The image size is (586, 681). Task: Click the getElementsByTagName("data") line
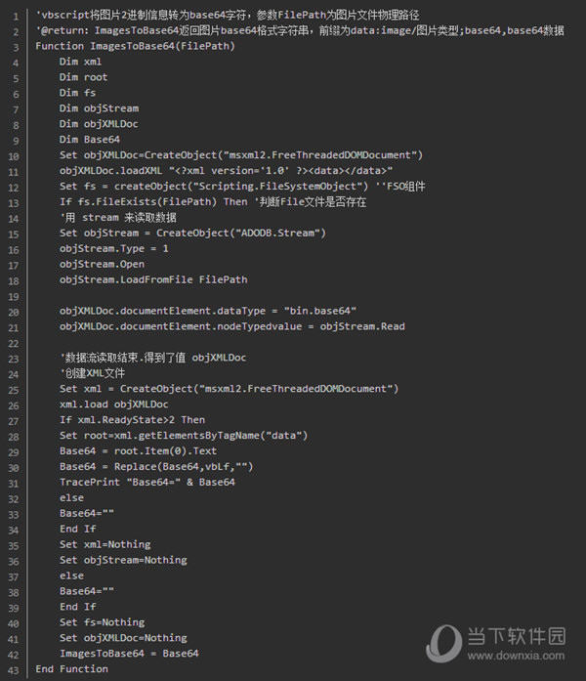tap(184, 436)
